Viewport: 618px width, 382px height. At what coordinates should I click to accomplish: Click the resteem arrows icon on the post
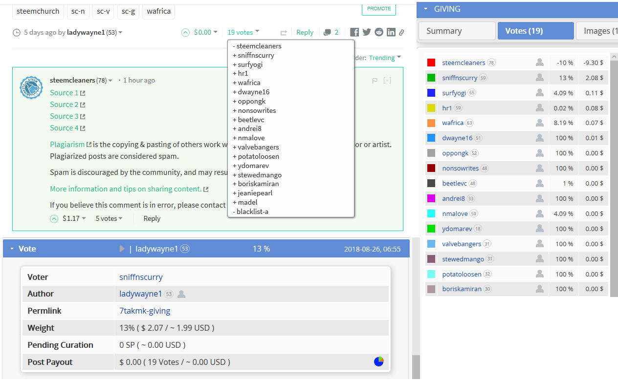pyautogui.click(x=284, y=33)
